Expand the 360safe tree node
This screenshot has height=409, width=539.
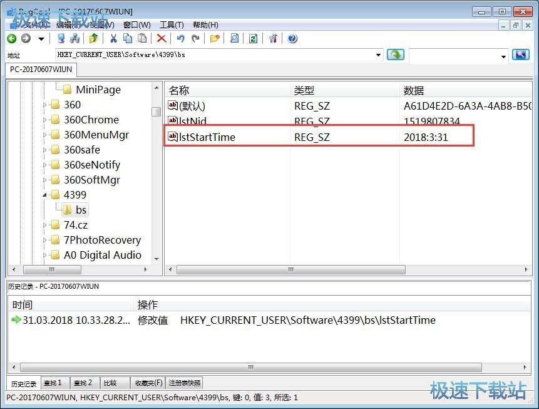coord(44,150)
